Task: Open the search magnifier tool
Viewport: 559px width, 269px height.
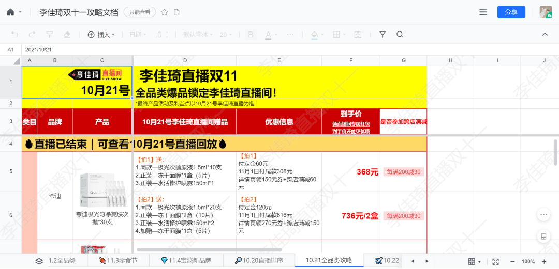Action: [x=400, y=35]
